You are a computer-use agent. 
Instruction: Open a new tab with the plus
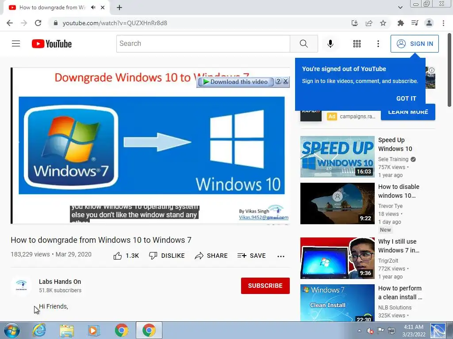119,8
